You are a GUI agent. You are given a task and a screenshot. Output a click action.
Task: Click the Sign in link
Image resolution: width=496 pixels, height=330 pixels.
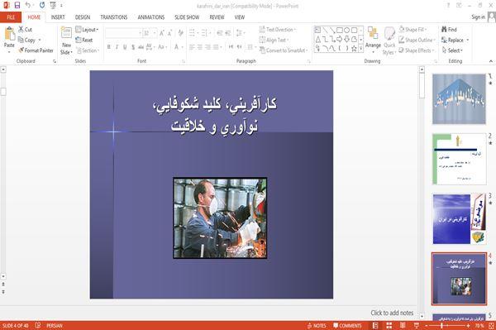(478, 17)
